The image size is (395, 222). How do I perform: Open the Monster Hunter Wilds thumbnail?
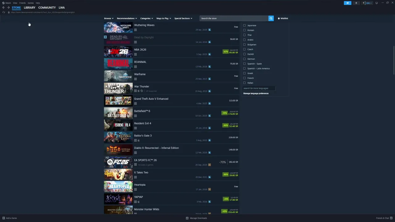118,210
